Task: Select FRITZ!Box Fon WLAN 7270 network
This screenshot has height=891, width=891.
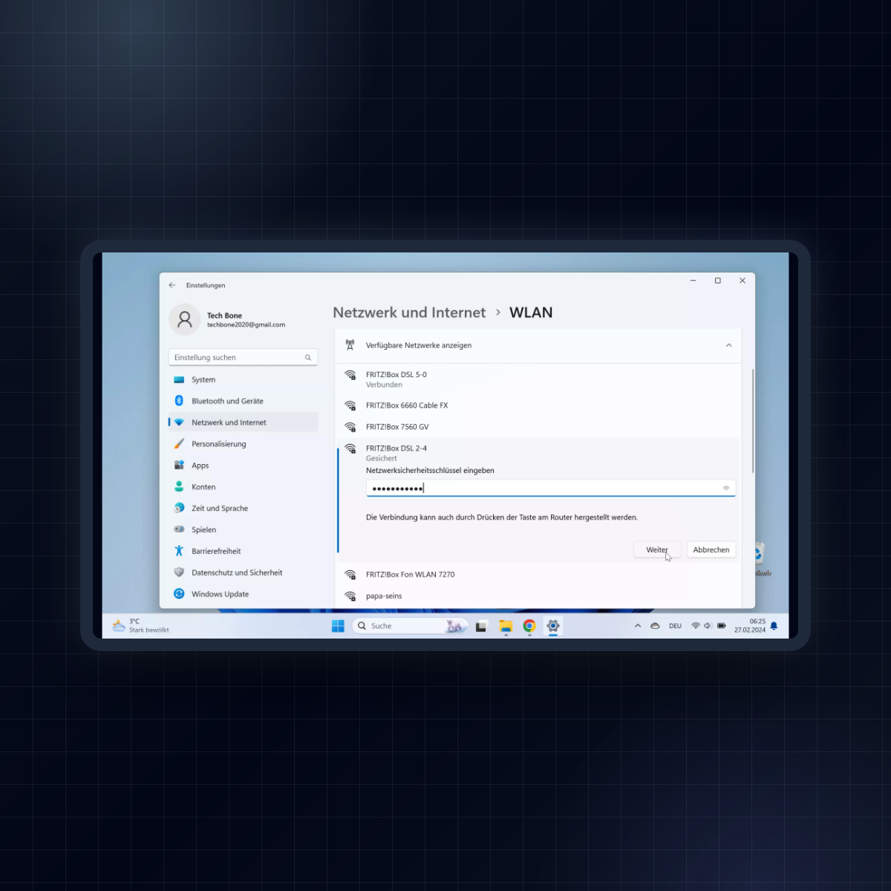Action: [538, 575]
